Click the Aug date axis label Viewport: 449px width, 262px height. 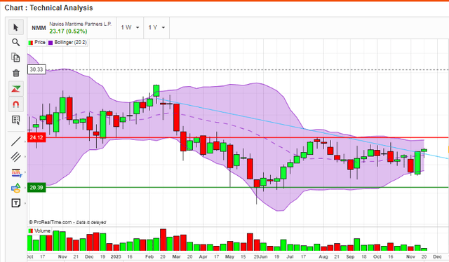(323, 257)
